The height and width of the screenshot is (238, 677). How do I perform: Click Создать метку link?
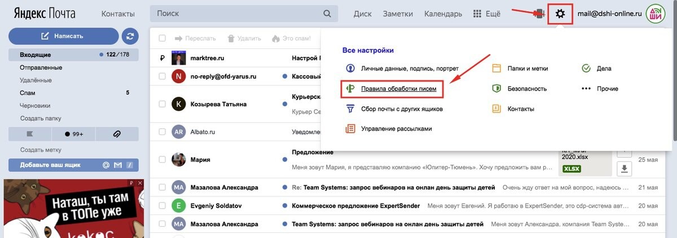pyautogui.click(x=41, y=150)
